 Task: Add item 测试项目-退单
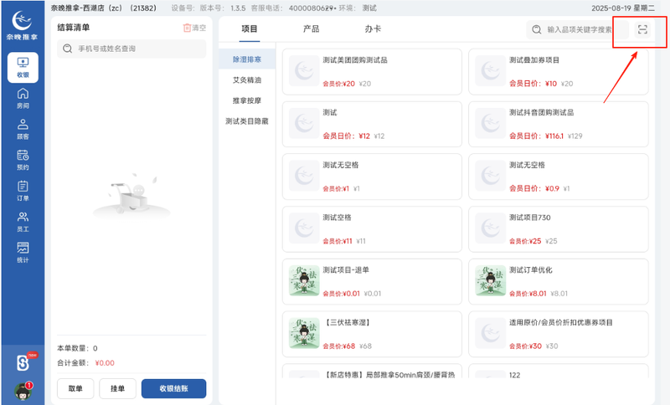coord(372,282)
